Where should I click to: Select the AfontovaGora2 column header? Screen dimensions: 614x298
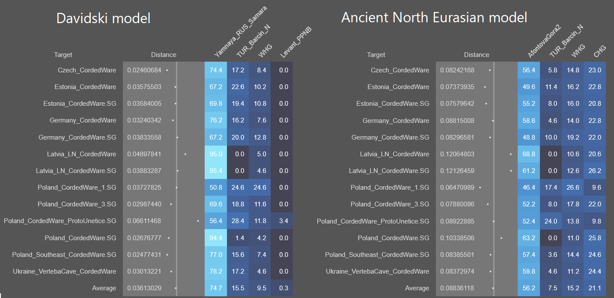point(544,41)
